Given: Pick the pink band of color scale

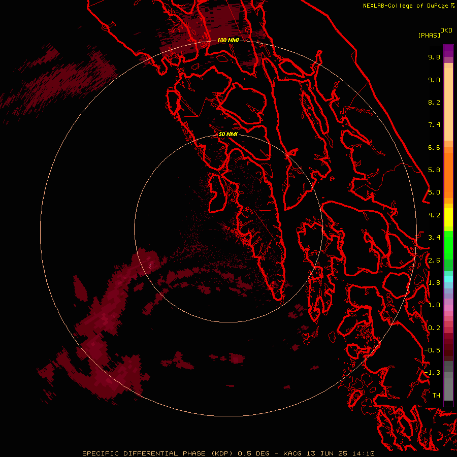Looking at the screenshot, I should click(x=448, y=308).
